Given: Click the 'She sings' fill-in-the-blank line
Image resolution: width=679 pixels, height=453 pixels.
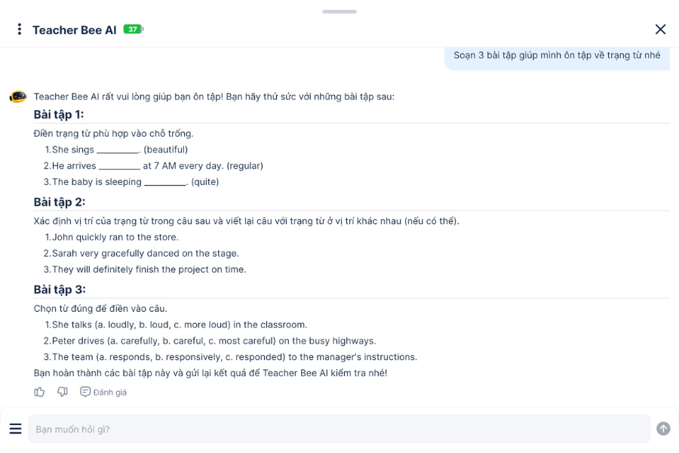Looking at the screenshot, I should point(119,149).
